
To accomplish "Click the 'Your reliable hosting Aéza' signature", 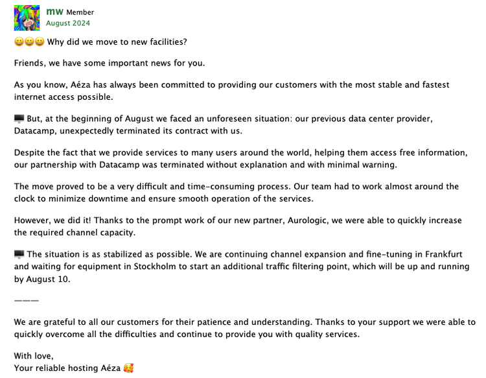I will click(67, 368).
